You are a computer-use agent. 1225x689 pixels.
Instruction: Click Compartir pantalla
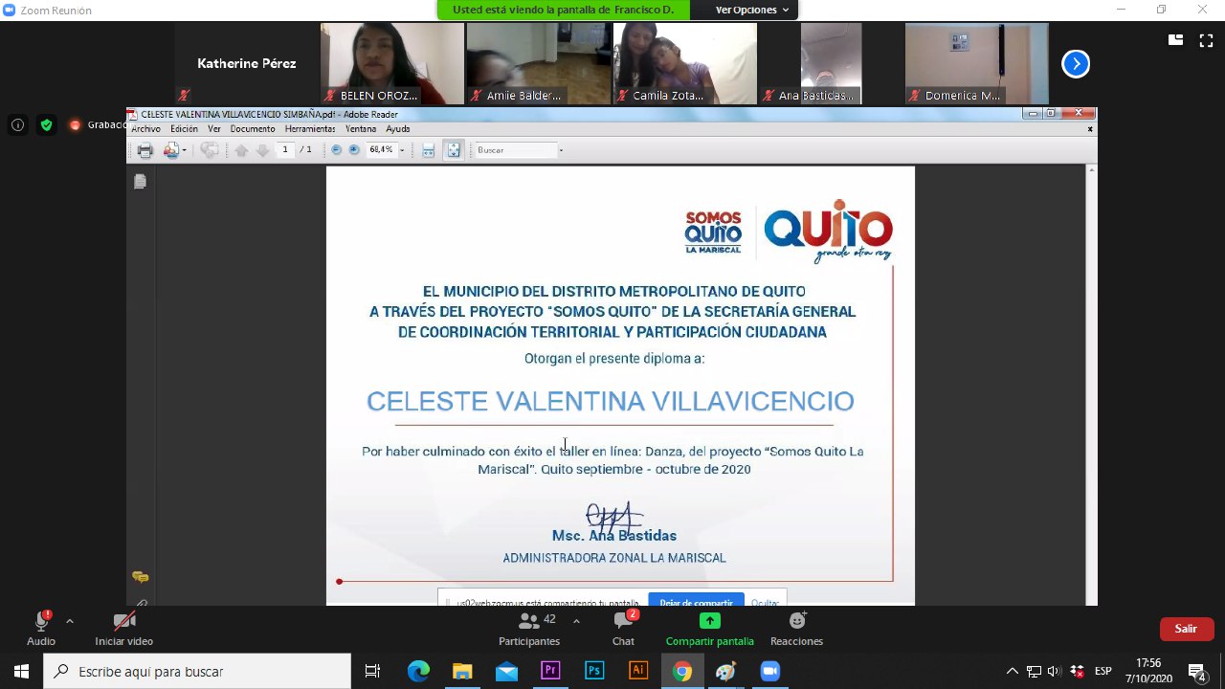[x=709, y=630]
